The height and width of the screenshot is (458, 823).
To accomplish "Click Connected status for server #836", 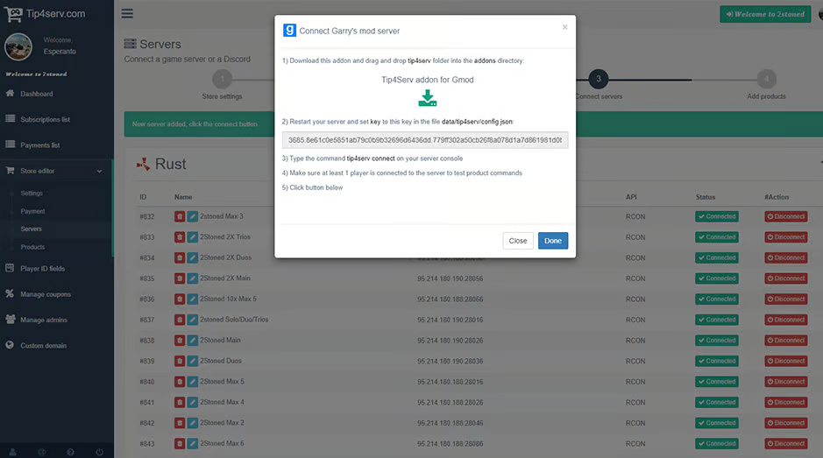I will [716, 299].
